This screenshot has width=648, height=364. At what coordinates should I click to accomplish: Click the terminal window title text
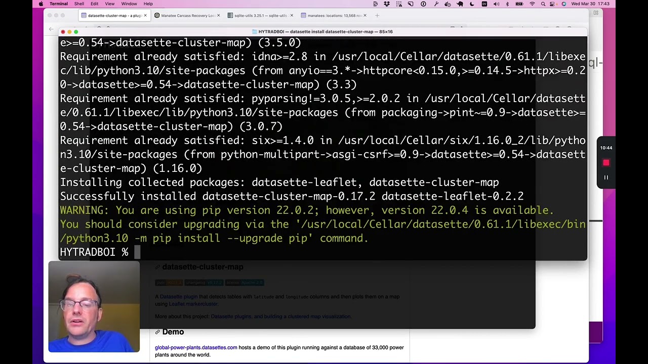(326, 31)
